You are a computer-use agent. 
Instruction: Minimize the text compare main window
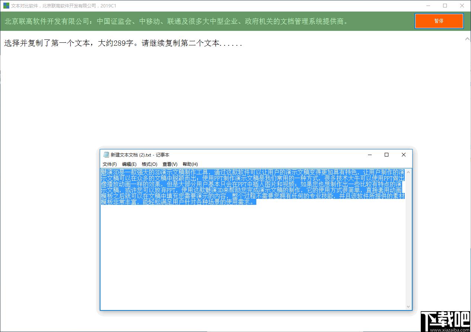coord(429,6)
